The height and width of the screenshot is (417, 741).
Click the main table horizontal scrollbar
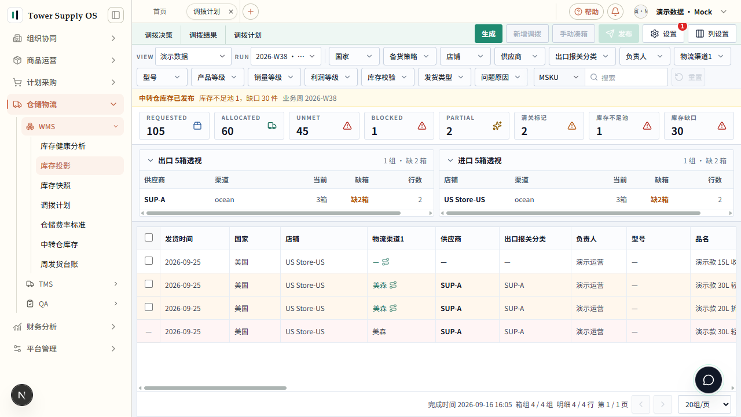click(x=215, y=388)
